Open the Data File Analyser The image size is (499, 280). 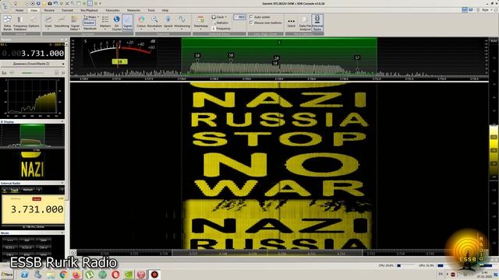pyautogui.click(x=305, y=23)
